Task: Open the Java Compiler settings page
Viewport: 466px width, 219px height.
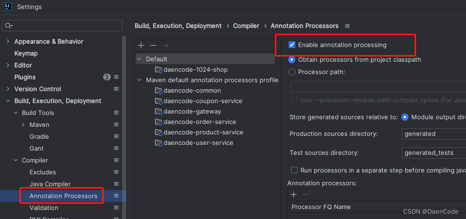Action: tap(50, 184)
